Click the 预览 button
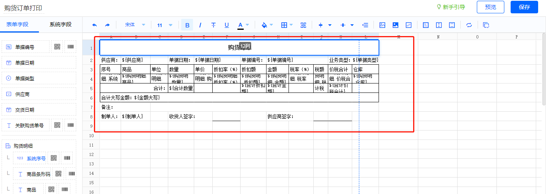Screen dimensions: 546x194 click(x=490, y=7)
